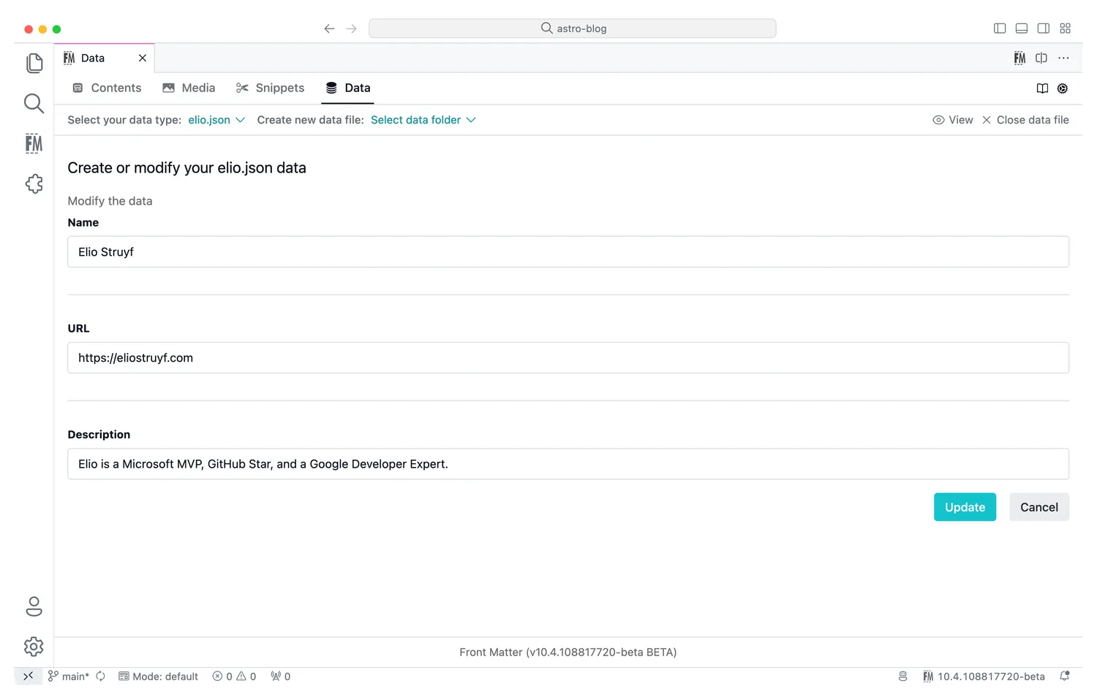Open the elio.json data type dropdown
The height and width of the screenshot is (700, 1097).
pos(216,120)
